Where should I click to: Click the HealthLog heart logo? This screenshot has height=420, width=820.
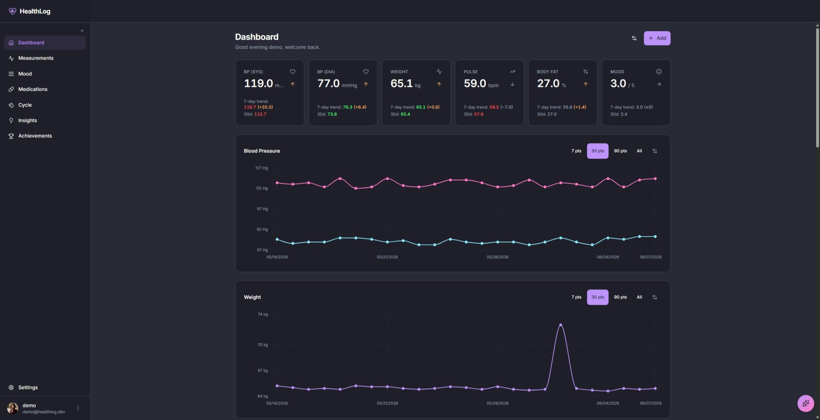(x=12, y=11)
